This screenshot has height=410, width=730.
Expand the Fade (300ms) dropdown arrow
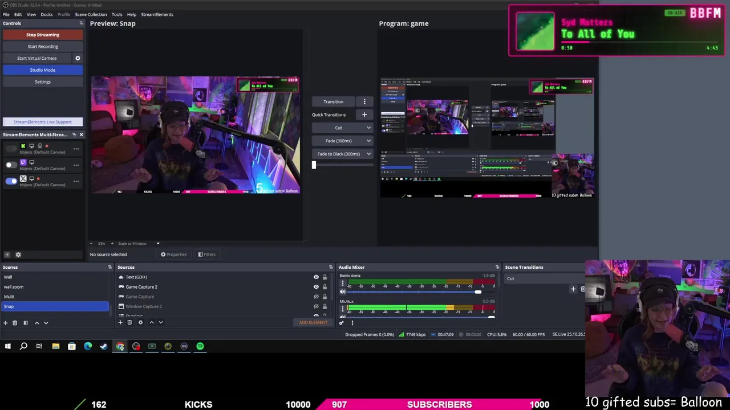[x=368, y=141]
